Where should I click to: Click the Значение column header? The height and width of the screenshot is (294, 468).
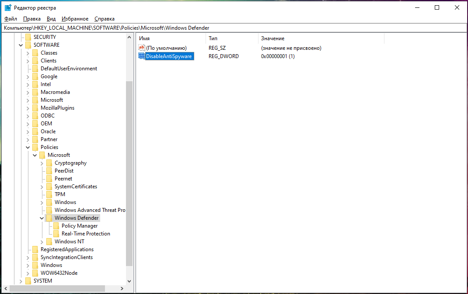pos(321,38)
